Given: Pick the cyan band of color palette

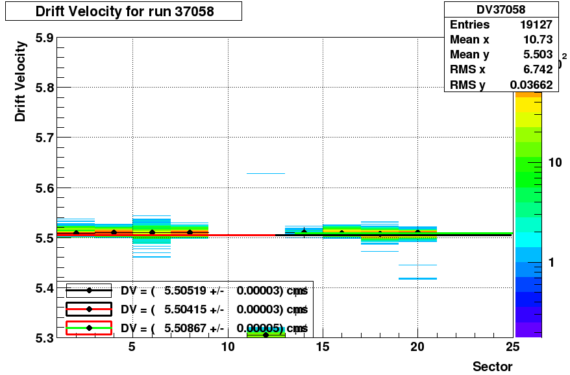Looking at the screenshot, I should tap(528, 239).
